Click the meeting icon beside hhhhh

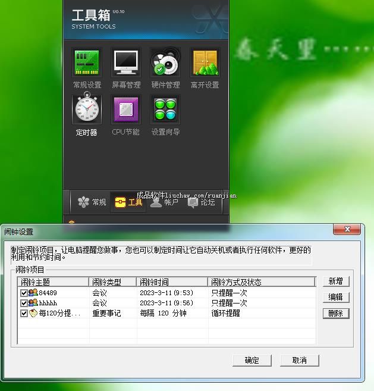coord(33,303)
